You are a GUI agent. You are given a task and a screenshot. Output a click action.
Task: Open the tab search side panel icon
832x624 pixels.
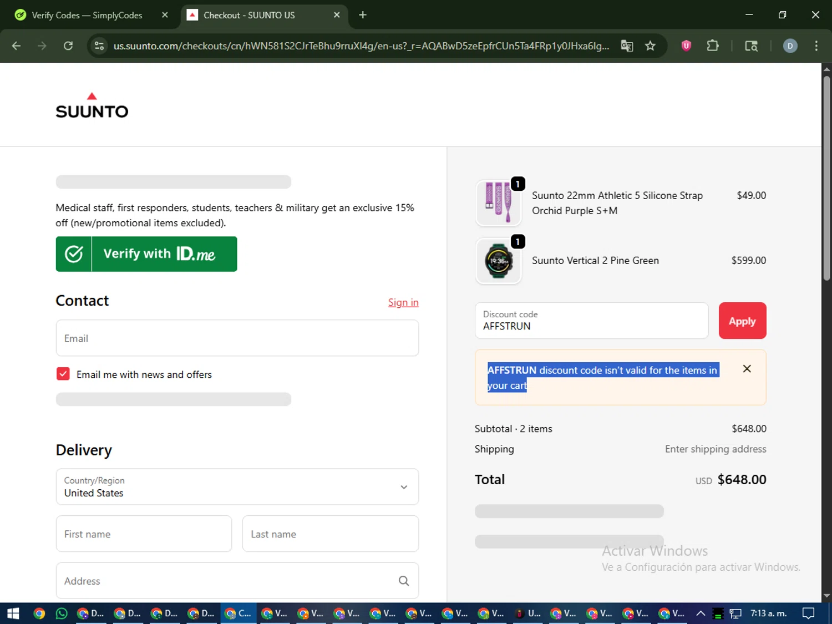[x=751, y=46]
